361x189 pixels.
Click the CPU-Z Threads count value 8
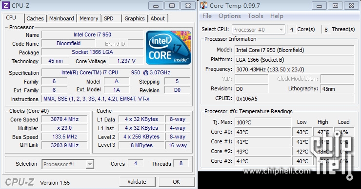coord(181,163)
